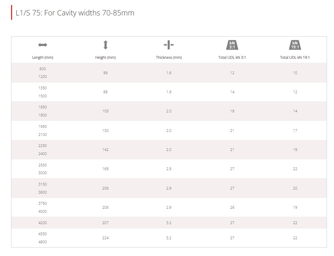This screenshot has height=256, width=334.
Task: Click the kN 3:1 load icon
Action: pyautogui.click(x=232, y=45)
